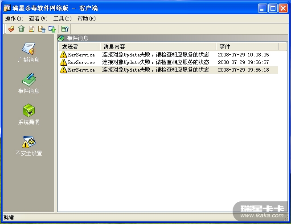Open the 不安全设置 warning icon
Image resolution: width=291 pixels, height=224 pixels.
pos(29,142)
